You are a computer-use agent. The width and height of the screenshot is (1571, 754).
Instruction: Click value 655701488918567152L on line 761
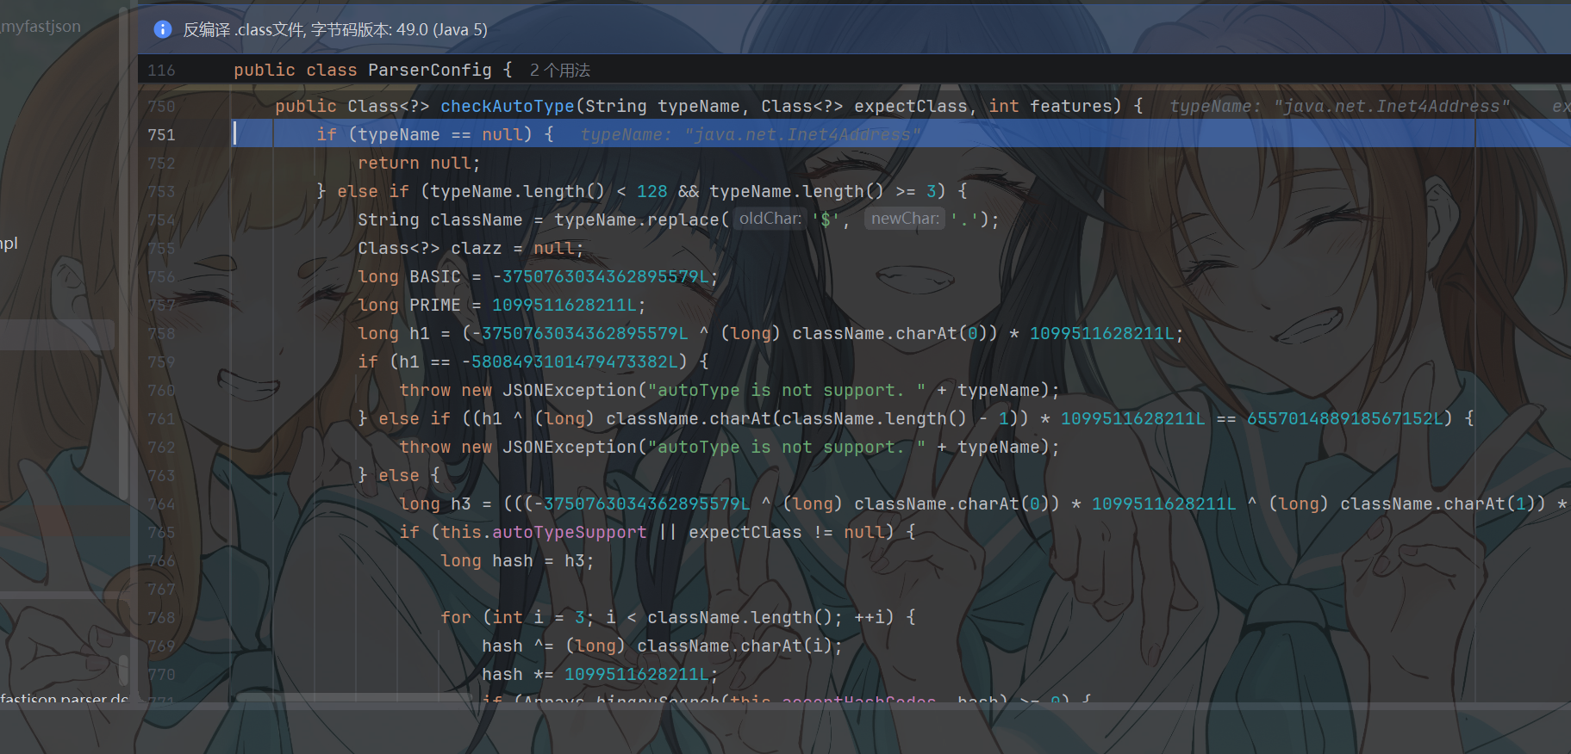(x=1345, y=419)
